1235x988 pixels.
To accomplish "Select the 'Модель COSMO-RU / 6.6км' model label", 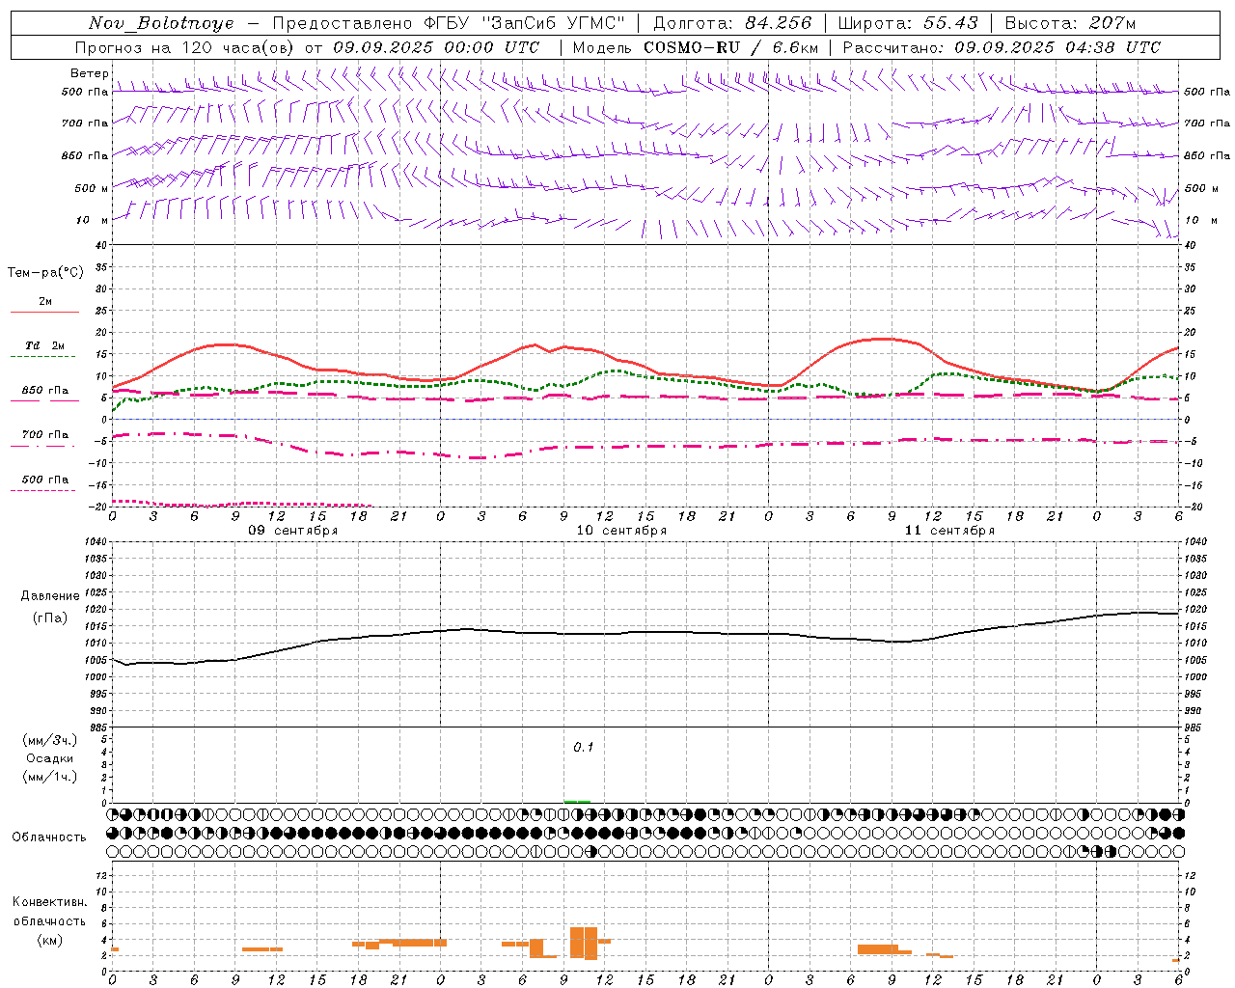I will click(696, 47).
